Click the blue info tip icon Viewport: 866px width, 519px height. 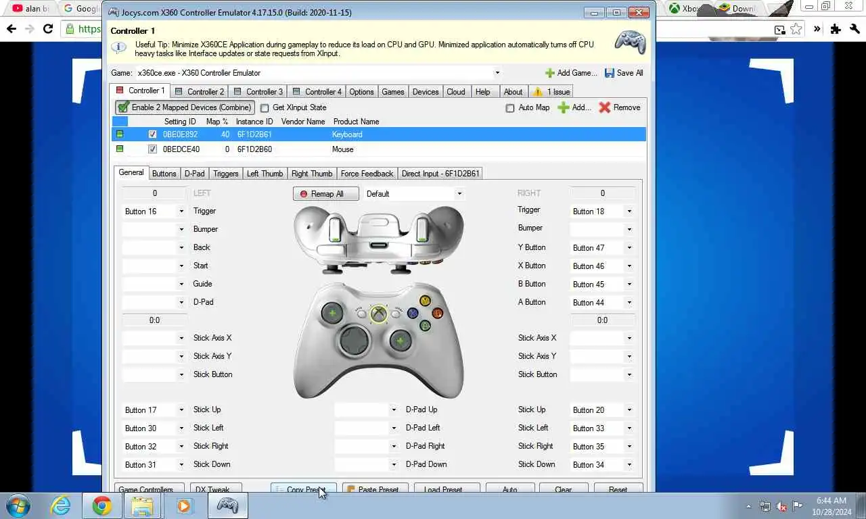[x=119, y=48]
